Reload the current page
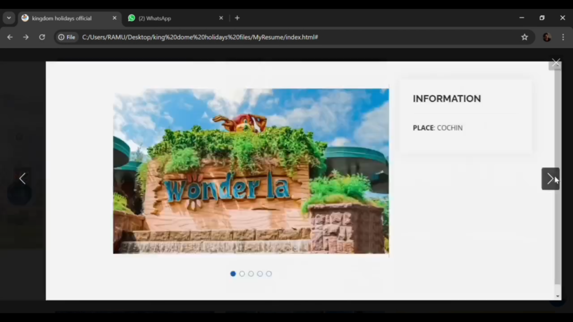Image resolution: width=573 pixels, height=322 pixels. (x=42, y=37)
